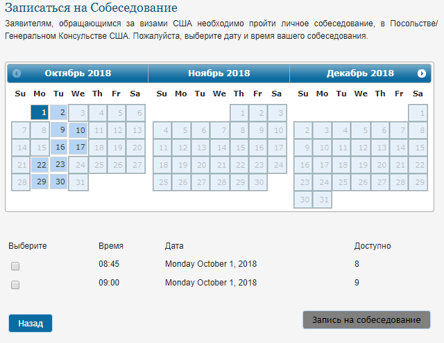Click the Ноябрь 2018 month header
The width and height of the screenshot is (444, 343).
tap(219, 73)
